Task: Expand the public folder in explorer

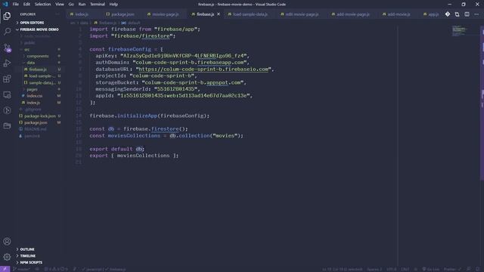Action: (x=29, y=42)
